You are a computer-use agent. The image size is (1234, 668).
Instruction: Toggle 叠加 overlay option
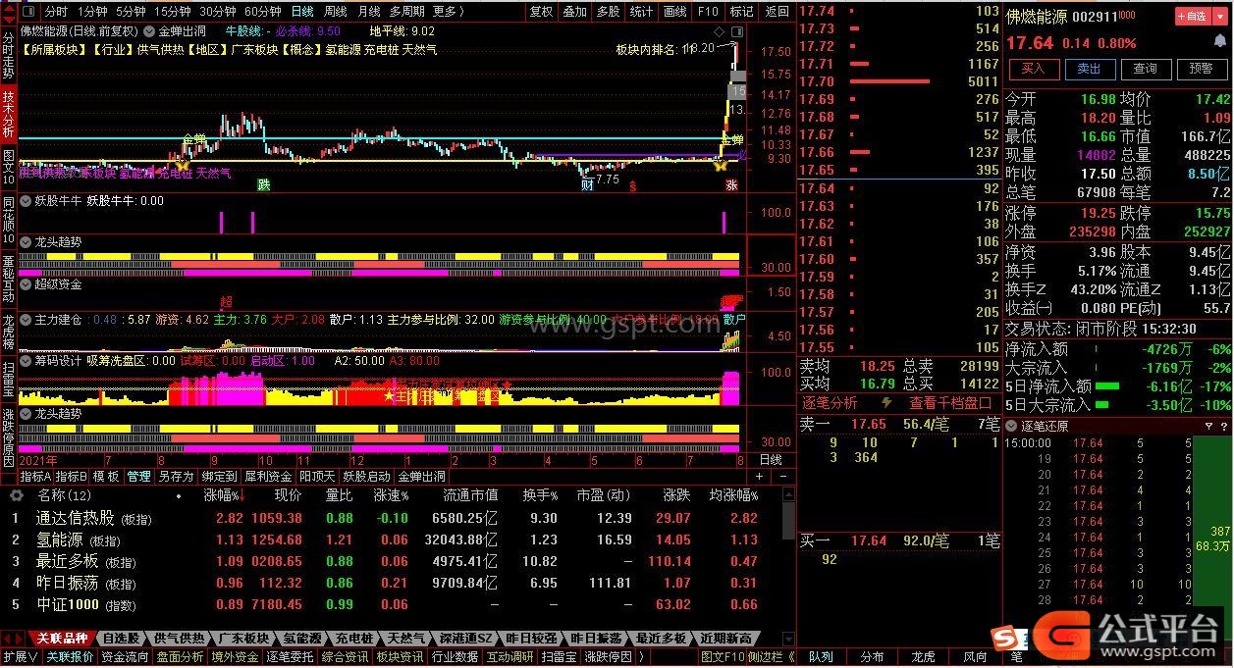(x=574, y=12)
